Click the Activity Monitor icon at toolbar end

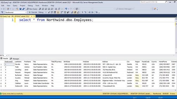point(155,9)
